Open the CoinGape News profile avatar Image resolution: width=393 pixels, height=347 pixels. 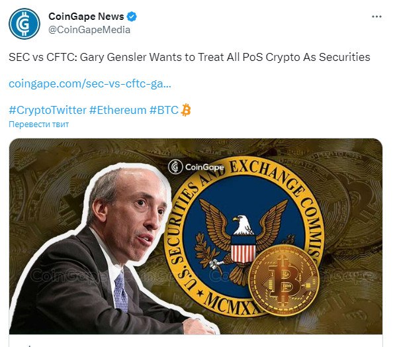(x=24, y=24)
